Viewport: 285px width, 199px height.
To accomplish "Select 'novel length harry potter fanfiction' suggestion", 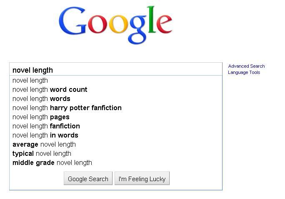I will point(67,108).
